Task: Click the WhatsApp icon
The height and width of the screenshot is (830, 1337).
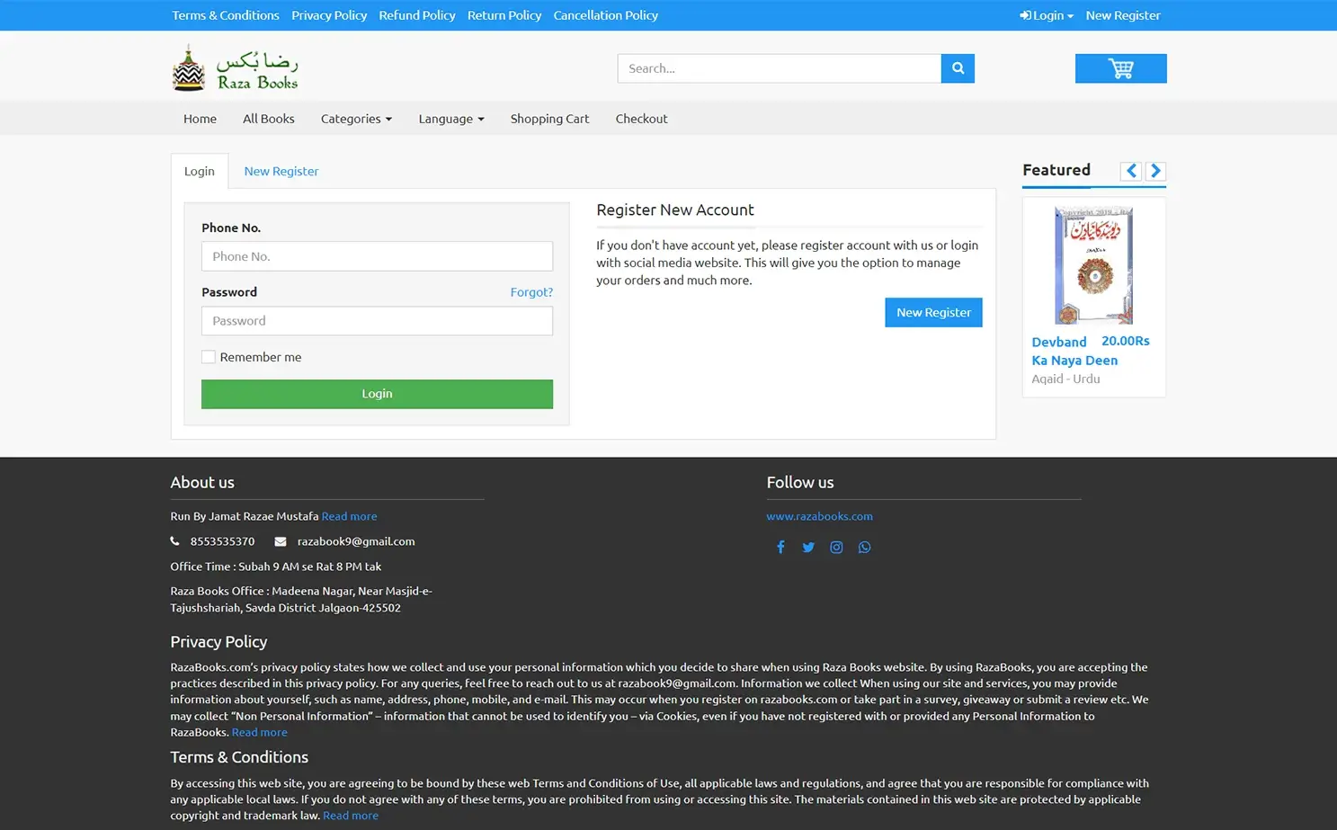Action: tap(864, 547)
